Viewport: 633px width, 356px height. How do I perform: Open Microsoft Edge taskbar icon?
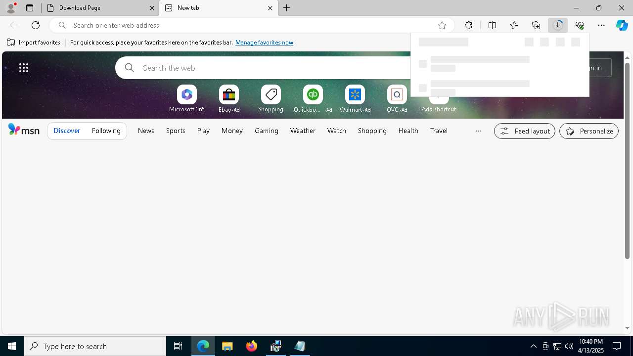click(x=203, y=346)
